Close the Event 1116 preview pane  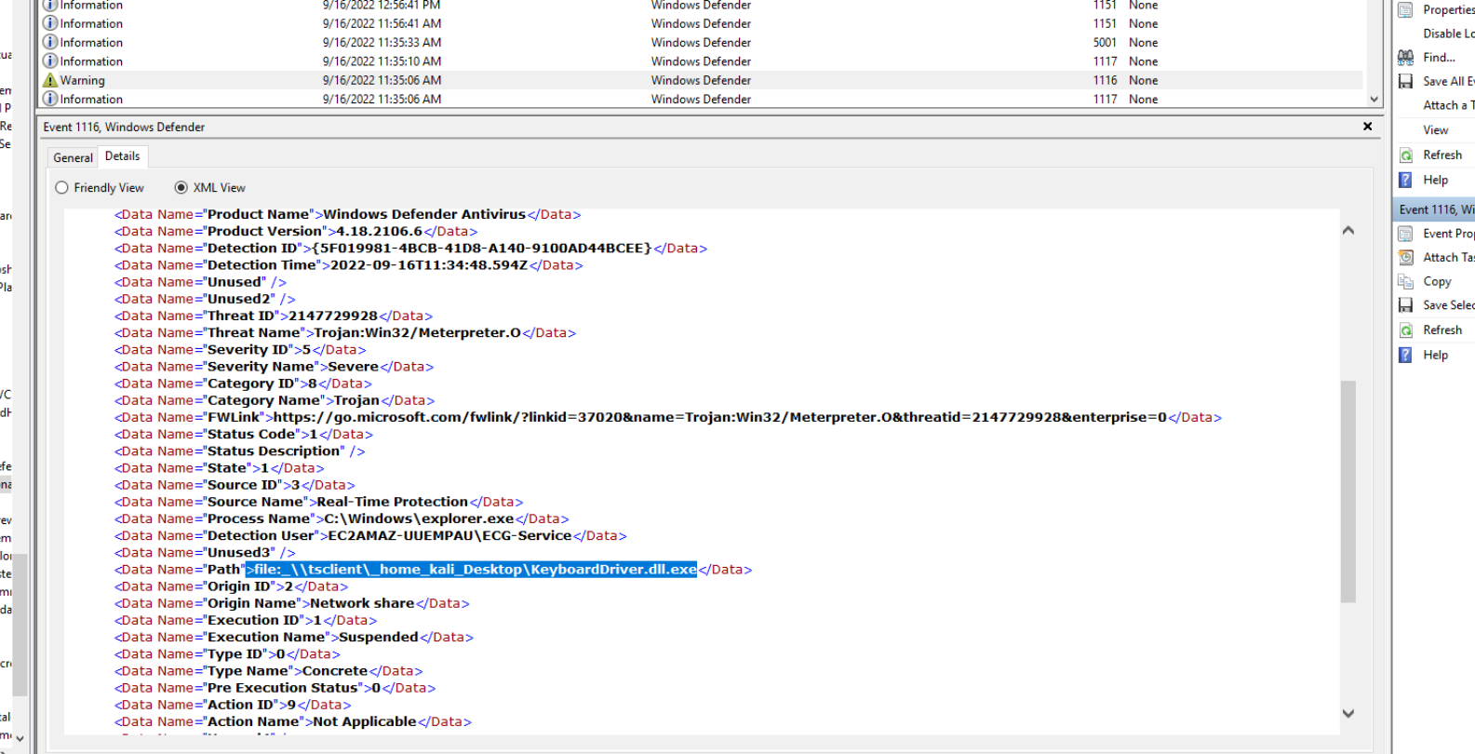pyautogui.click(x=1367, y=127)
